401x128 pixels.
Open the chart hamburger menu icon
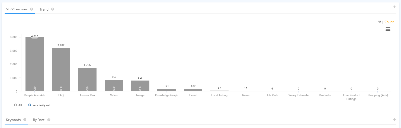tap(388, 29)
